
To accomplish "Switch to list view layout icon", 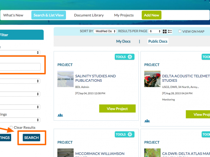I will point(170,31).
